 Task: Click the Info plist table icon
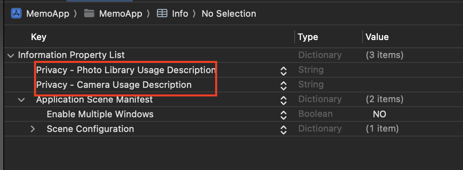[162, 13]
